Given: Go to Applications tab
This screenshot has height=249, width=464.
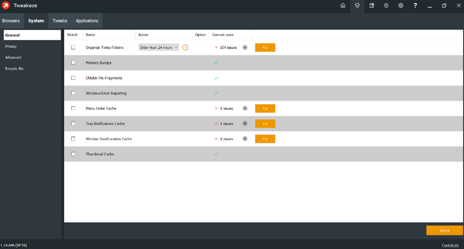Looking at the screenshot, I should point(87,21).
